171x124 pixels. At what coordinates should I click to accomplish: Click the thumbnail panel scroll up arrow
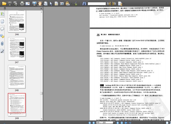41,12
